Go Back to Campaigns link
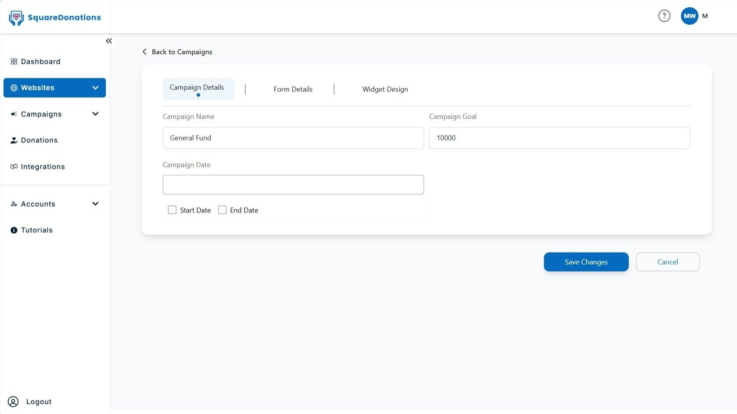This screenshot has height=414, width=737. (x=182, y=52)
